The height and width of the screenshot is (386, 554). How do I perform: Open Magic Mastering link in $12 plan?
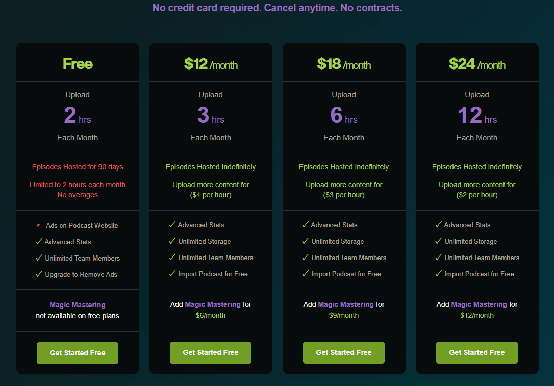pyautogui.click(x=213, y=304)
